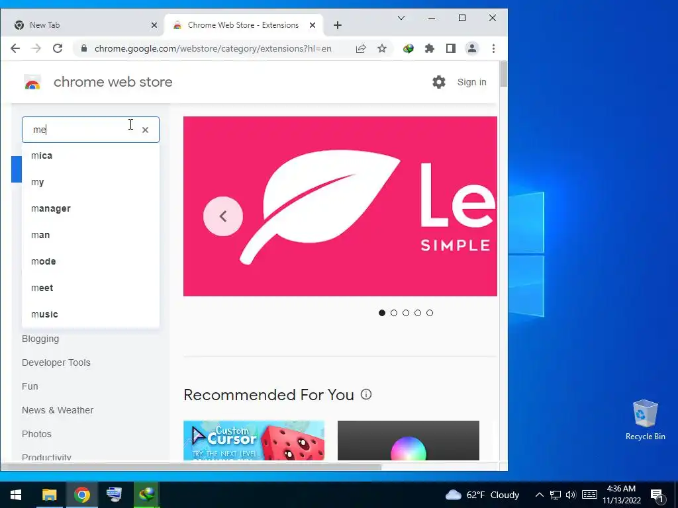Open the Custom Cursor extension card
The height and width of the screenshot is (508, 678).
pyautogui.click(x=254, y=440)
